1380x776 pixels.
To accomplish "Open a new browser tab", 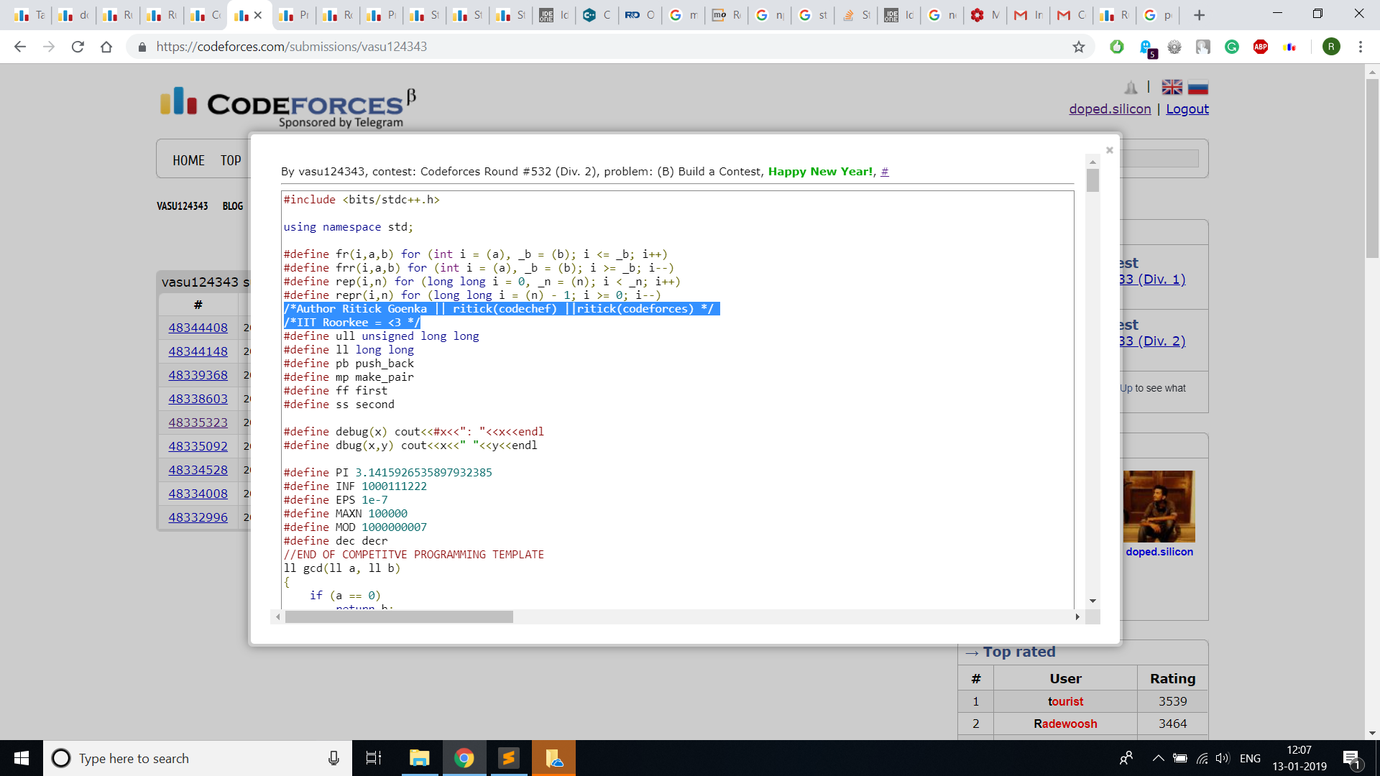I will 1199,15.
